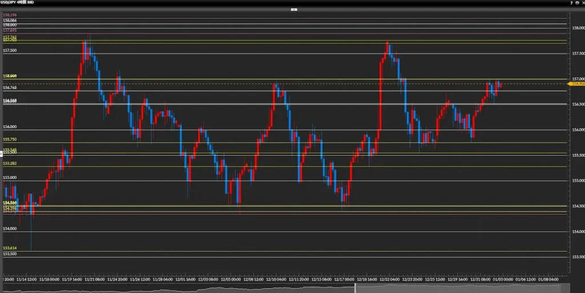Select the 157.500 line label on left
This screenshot has width=585, height=293.
tap(10, 51)
